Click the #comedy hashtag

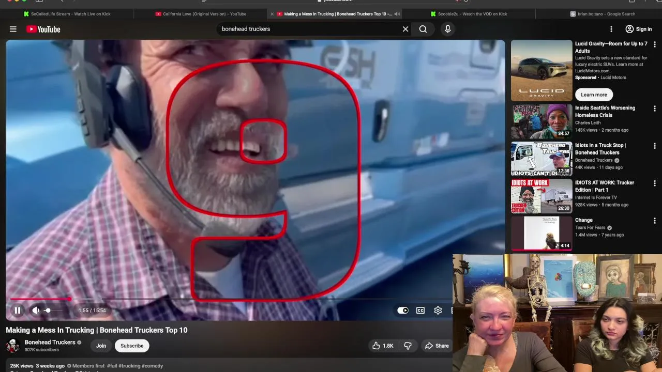pyautogui.click(x=152, y=366)
